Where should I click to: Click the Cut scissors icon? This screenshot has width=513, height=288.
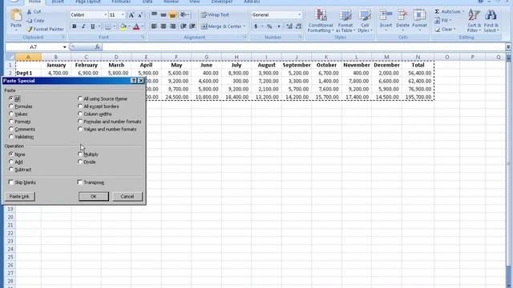[30, 12]
